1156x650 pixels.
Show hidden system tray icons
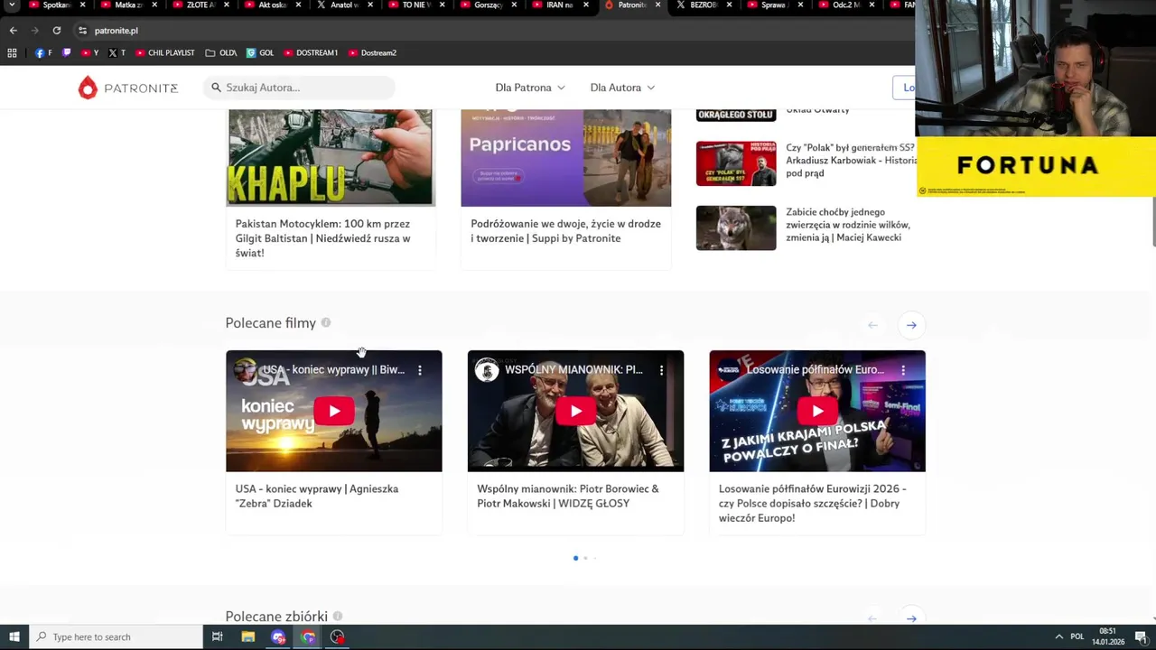coord(1058,636)
